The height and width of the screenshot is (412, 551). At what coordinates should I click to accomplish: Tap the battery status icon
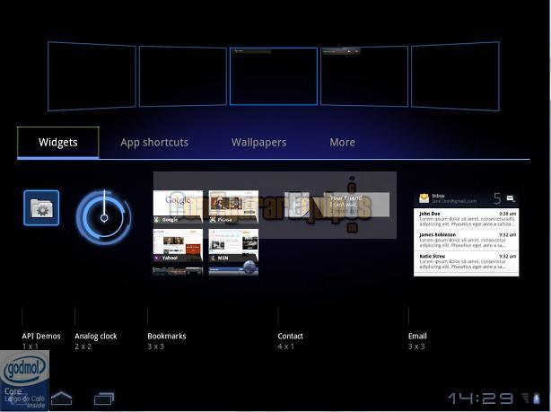coord(537,399)
